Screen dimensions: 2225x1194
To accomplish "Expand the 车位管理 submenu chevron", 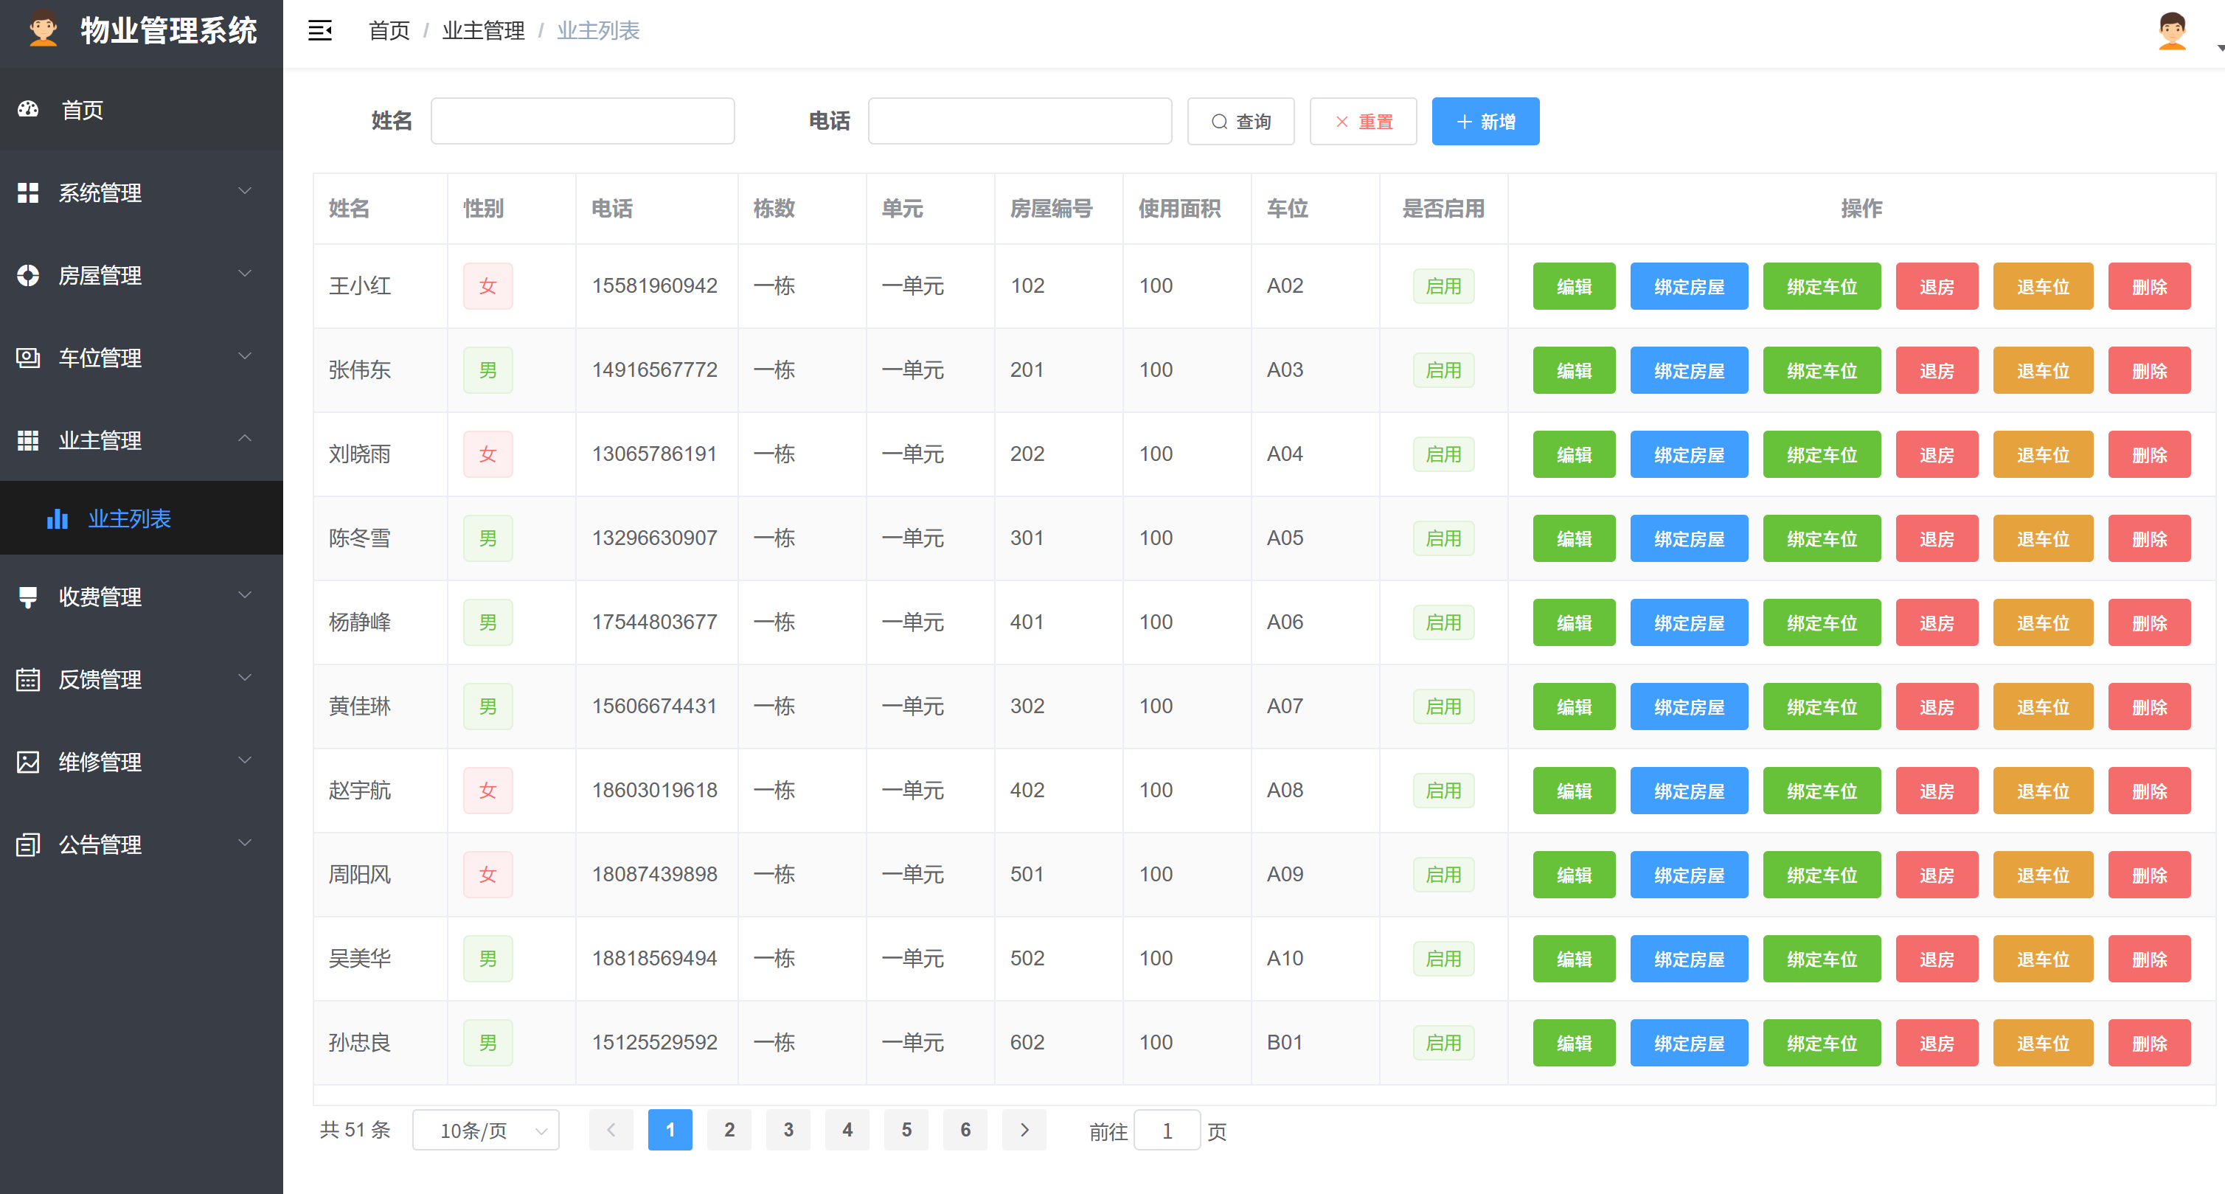I will tap(246, 356).
